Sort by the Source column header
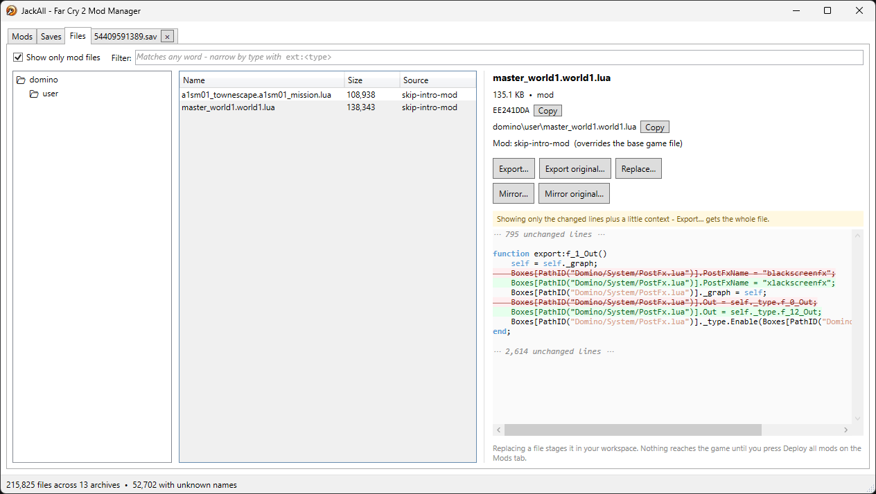This screenshot has width=876, height=494. pos(438,80)
